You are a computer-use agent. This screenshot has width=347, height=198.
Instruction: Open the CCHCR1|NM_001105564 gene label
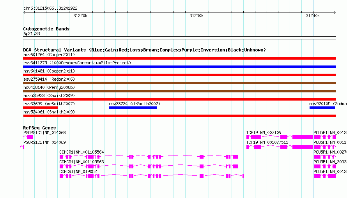click(81, 152)
